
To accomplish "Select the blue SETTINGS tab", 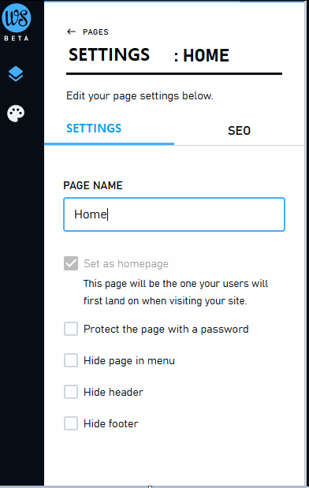I will [94, 129].
